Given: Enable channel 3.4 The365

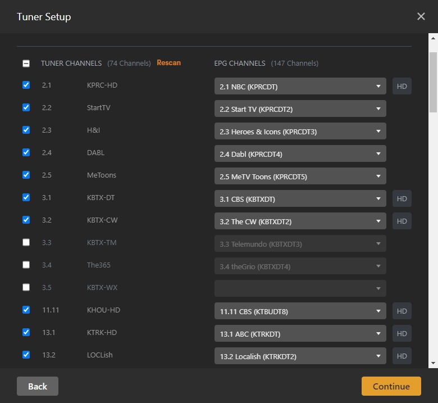Looking at the screenshot, I should coord(26,265).
